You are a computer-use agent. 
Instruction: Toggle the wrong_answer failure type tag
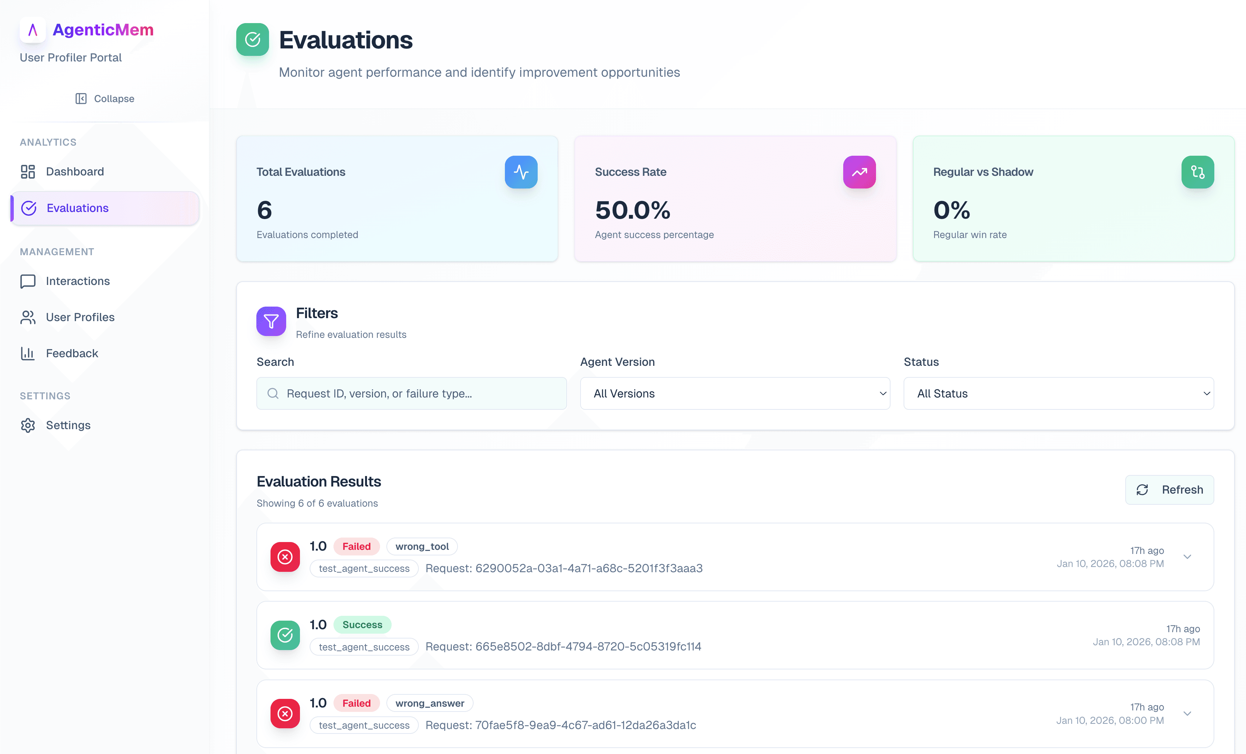(429, 703)
